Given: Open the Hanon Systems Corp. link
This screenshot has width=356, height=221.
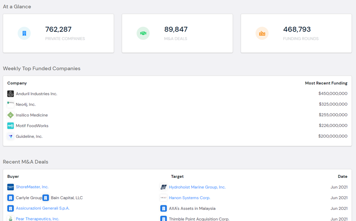Looking at the screenshot, I should [190, 198].
